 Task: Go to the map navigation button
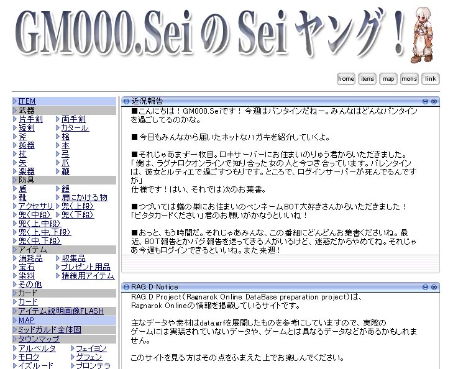[x=388, y=79]
